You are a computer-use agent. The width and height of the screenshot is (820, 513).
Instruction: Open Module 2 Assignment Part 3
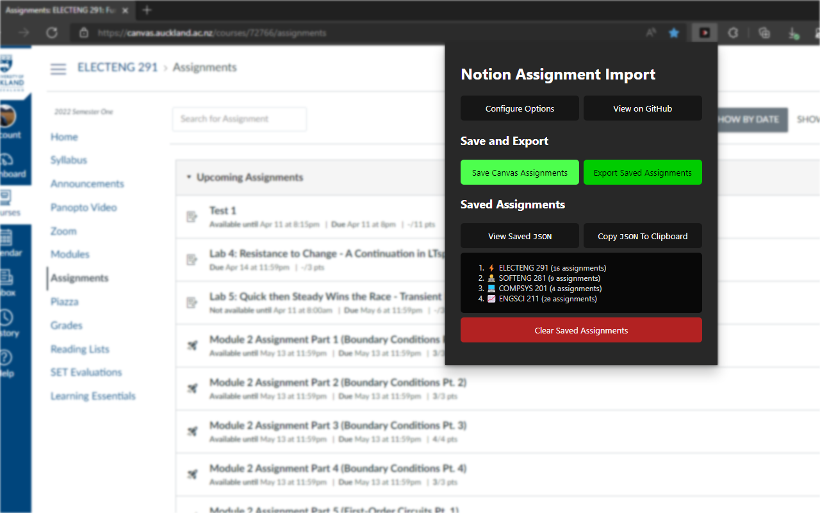pyautogui.click(x=338, y=425)
